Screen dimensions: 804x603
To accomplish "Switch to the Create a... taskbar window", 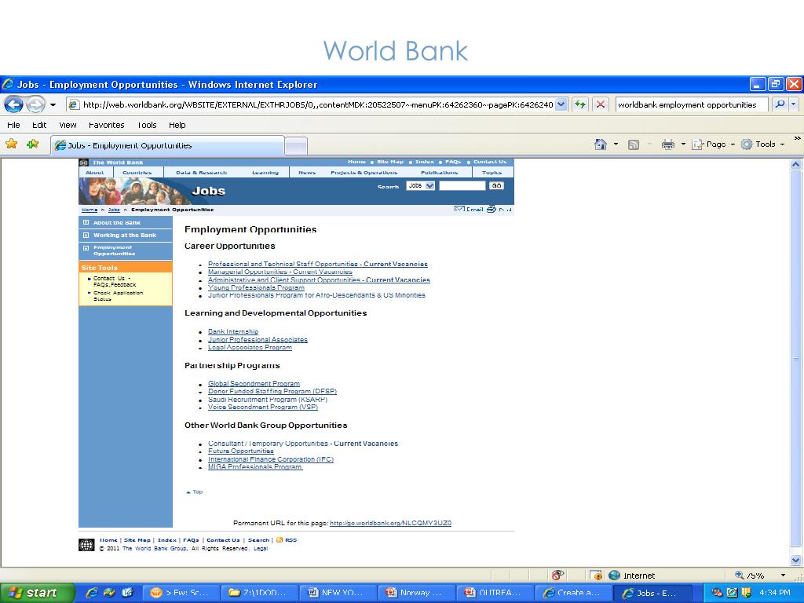I will pyautogui.click(x=572, y=593).
